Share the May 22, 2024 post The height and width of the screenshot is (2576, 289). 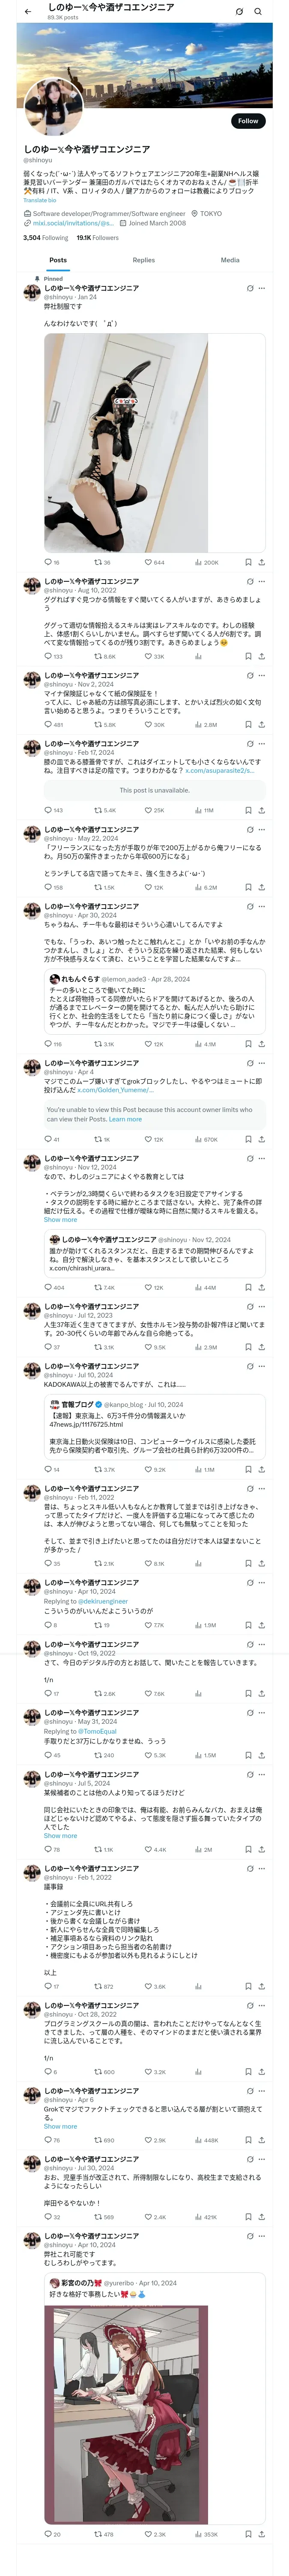coord(261,887)
